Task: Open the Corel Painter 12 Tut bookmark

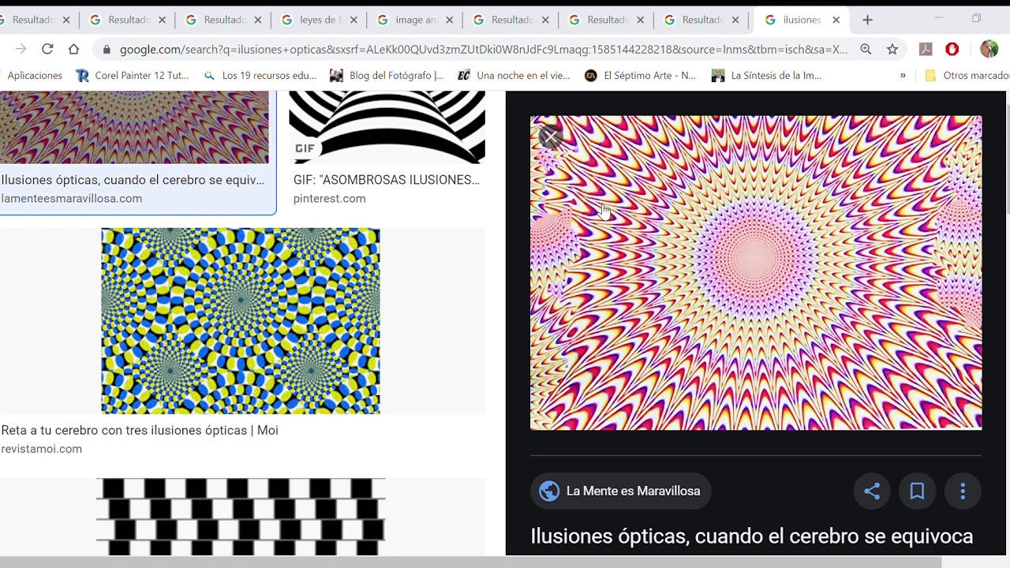Action: 133,76
